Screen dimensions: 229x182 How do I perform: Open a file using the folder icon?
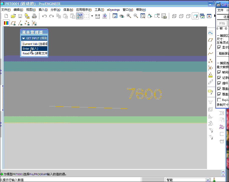(13, 16)
